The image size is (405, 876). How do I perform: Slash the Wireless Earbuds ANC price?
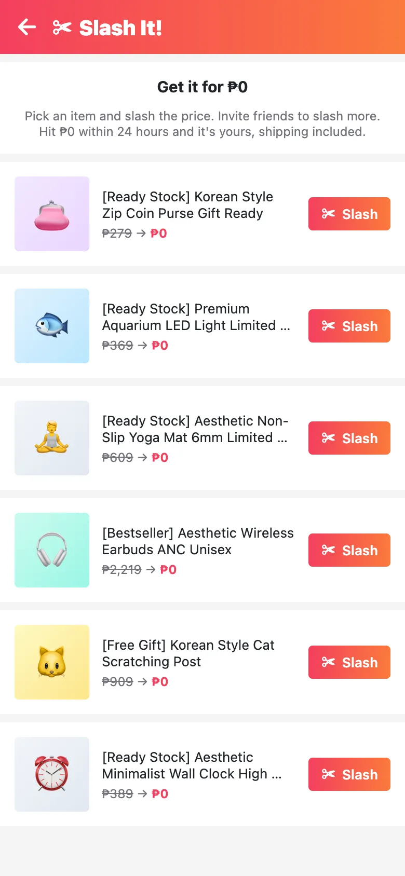click(349, 550)
